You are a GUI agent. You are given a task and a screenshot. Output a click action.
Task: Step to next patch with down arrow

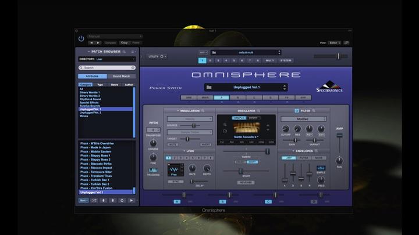pos(104,200)
